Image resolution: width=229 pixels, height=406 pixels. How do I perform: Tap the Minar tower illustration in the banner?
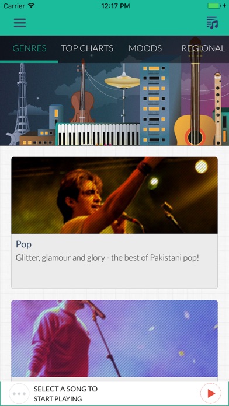pyautogui.click(x=22, y=100)
